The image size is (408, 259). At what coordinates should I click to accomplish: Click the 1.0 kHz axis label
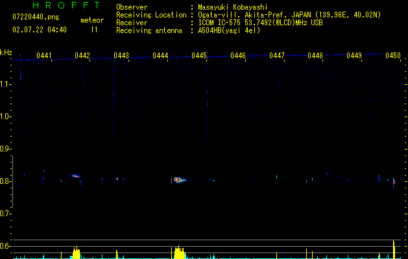click(5, 117)
